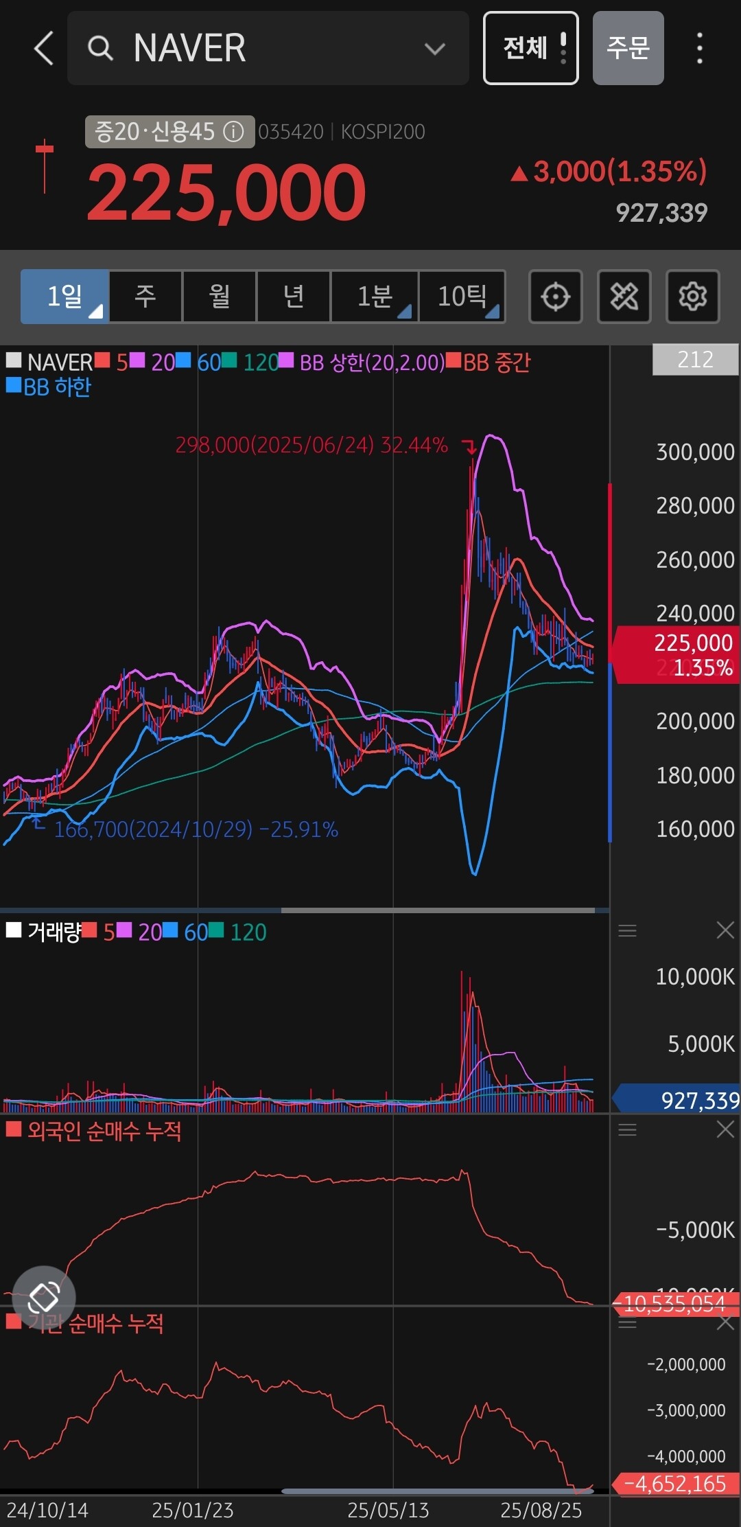
Task: Open the 1분 minute interval dropdown
Action: 375,297
